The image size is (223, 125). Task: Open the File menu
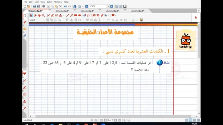(25, 2)
